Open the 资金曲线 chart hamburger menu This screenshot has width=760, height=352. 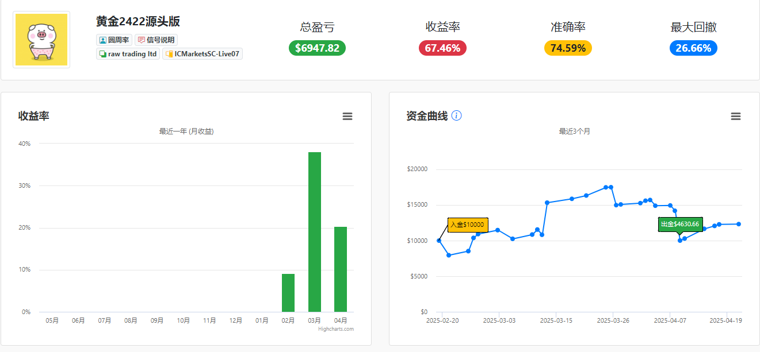coord(736,117)
